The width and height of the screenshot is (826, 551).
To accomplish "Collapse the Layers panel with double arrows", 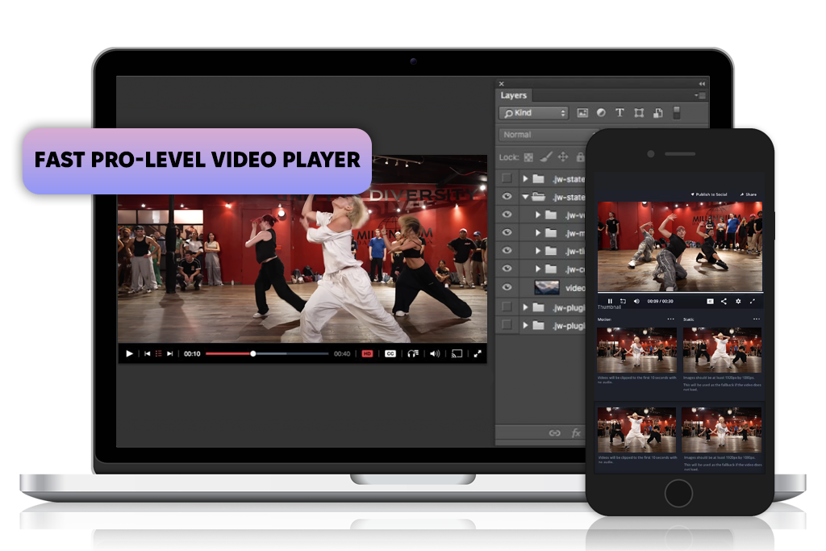I will point(702,84).
